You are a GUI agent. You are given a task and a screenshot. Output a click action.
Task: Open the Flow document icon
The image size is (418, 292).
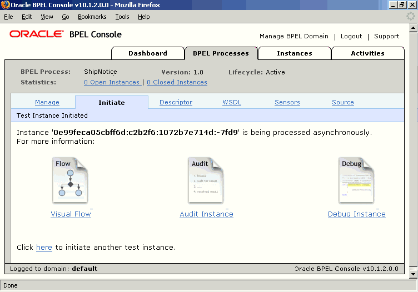click(x=70, y=180)
